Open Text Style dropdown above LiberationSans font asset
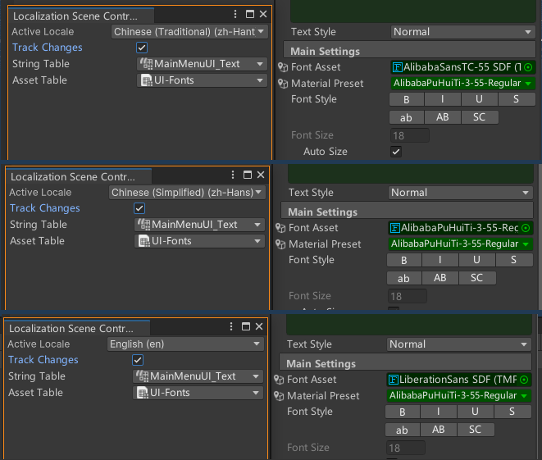 click(x=458, y=344)
